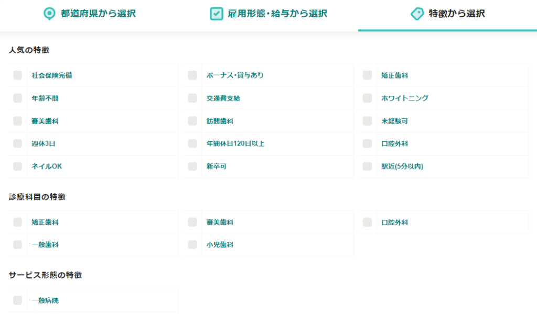Click the 年間休日120日以上 link
This screenshot has width=537, height=315.
click(x=235, y=144)
